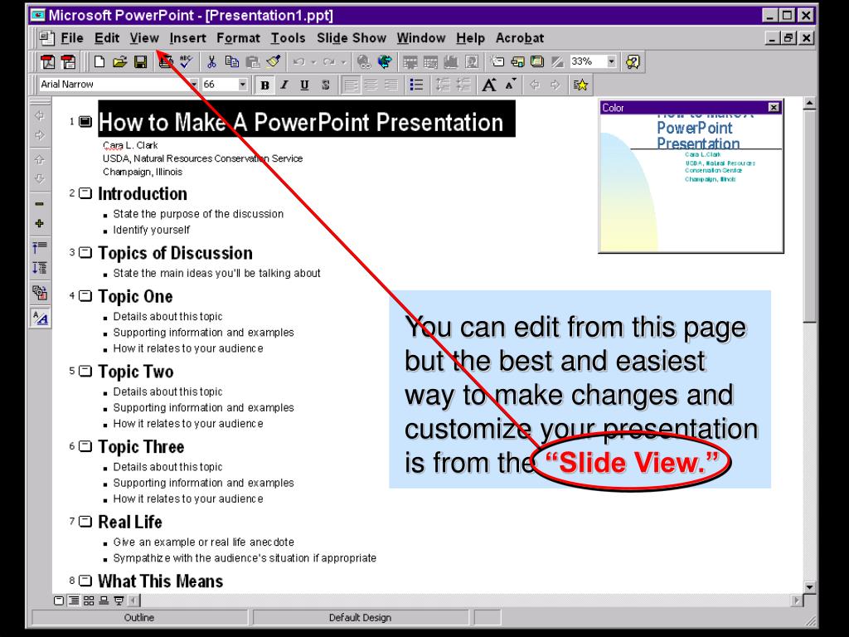Toggle Italic formatting

[284, 85]
